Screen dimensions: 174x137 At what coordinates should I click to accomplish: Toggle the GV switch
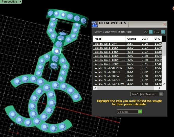point(148,32)
